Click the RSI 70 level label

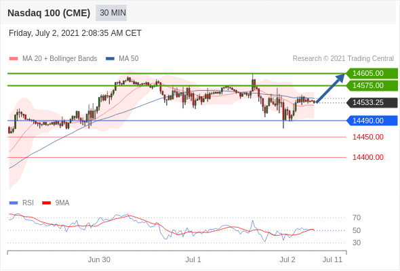[357, 217]
